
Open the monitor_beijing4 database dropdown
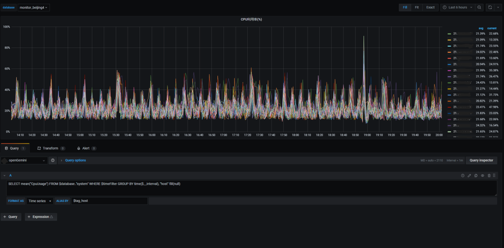point(34,7)
